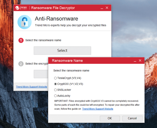Open Trend Micro Support Website link in main window
This screenshot has width=157, height=128.
tap(32, 87)
